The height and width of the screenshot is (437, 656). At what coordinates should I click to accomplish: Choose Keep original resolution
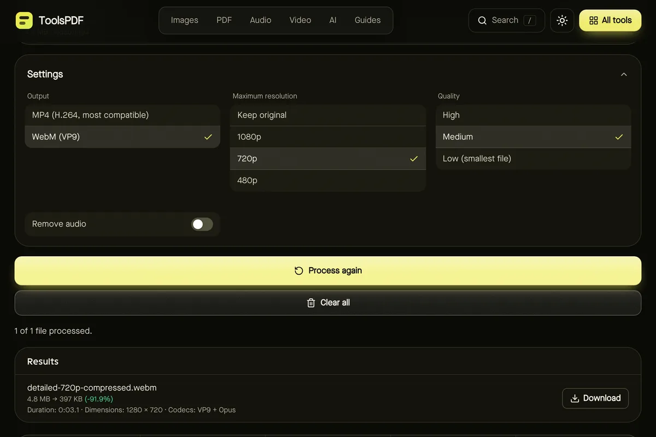328,115
